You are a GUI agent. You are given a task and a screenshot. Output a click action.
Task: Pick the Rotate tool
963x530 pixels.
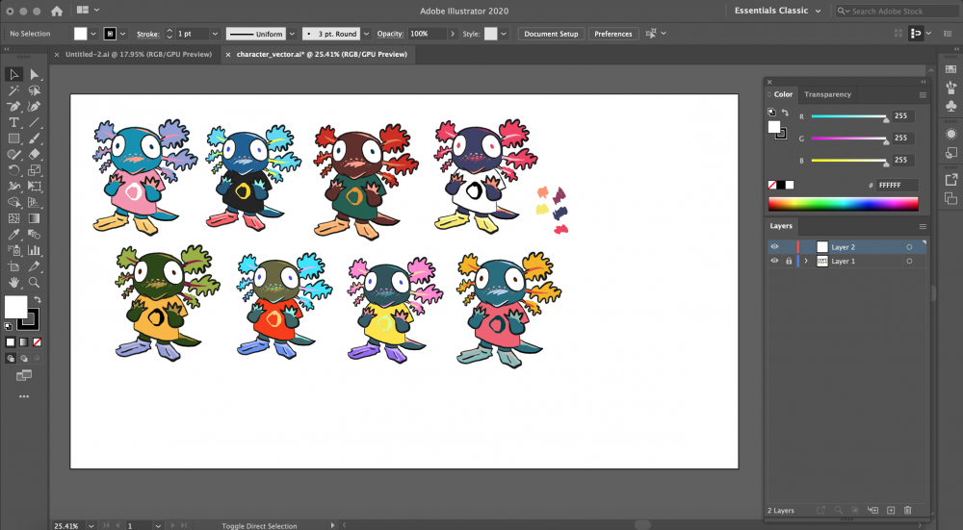[x=13, y=170]
